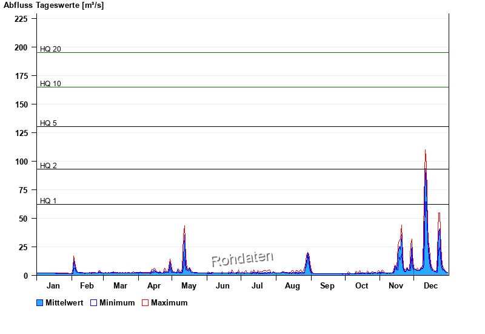485x334 pixels.
Task: Select the Maximum legend label
Action: (x=169, y=303)
